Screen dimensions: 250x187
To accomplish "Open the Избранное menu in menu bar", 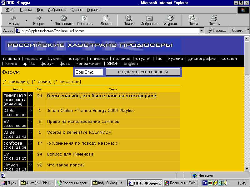I will pos(57,10).
